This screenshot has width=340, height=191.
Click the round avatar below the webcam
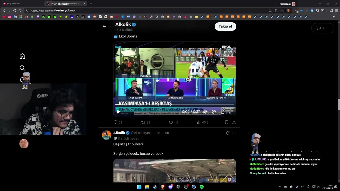[x=24, y=144]
